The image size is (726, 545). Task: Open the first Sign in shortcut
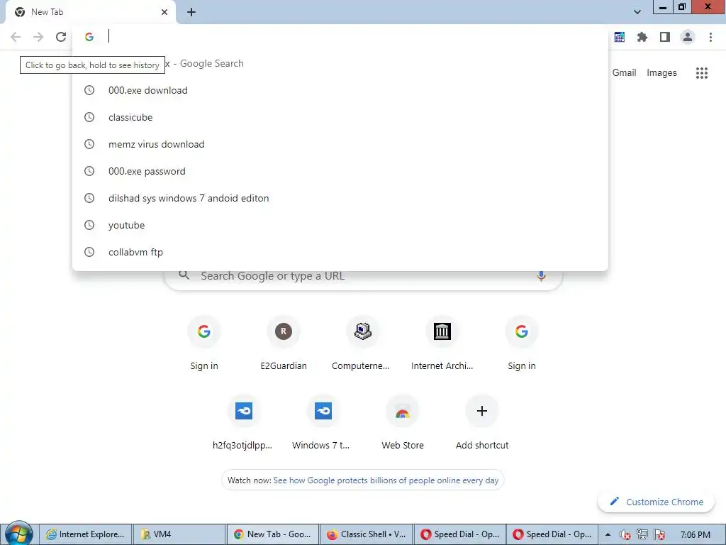204,343
